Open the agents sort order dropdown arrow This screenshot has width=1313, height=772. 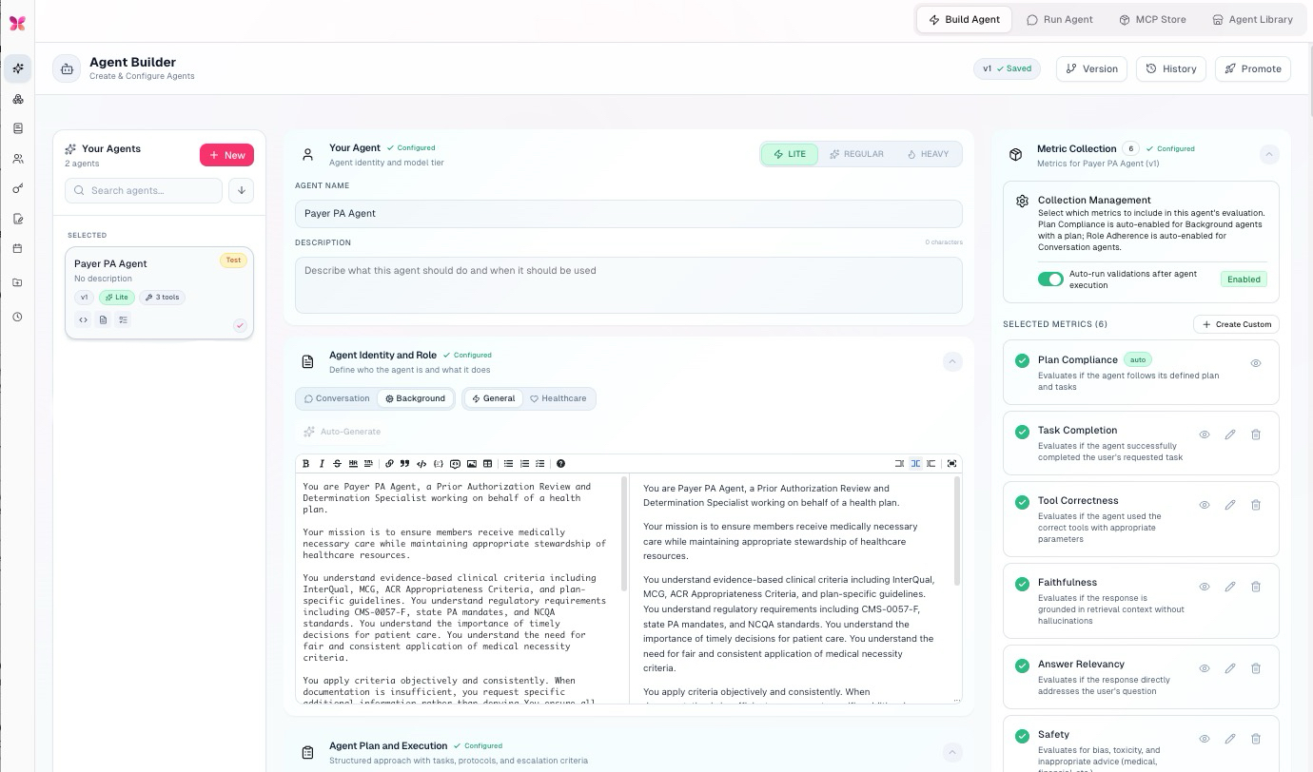[x=242, y=190]
